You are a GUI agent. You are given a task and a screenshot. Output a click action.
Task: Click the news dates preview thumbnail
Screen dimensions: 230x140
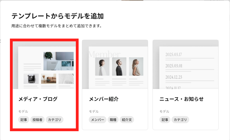click(x=186, y=64)
